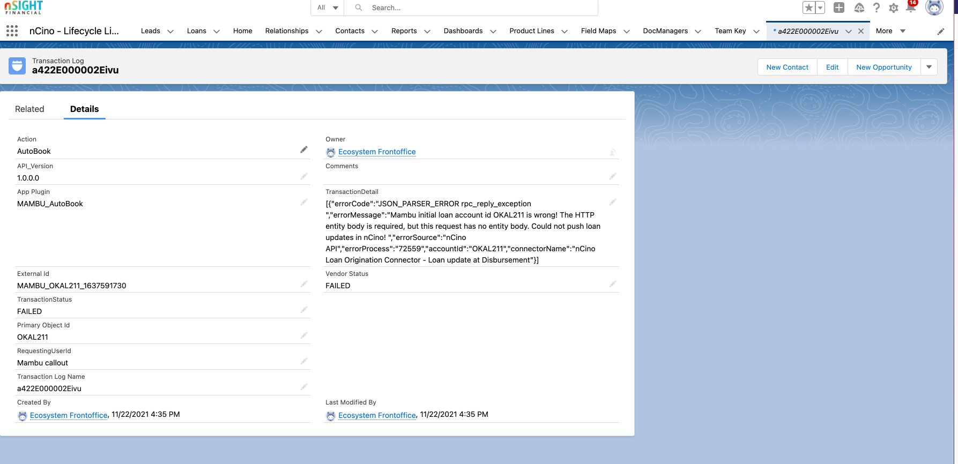Edit the Primary Object Id pencil

304,335
